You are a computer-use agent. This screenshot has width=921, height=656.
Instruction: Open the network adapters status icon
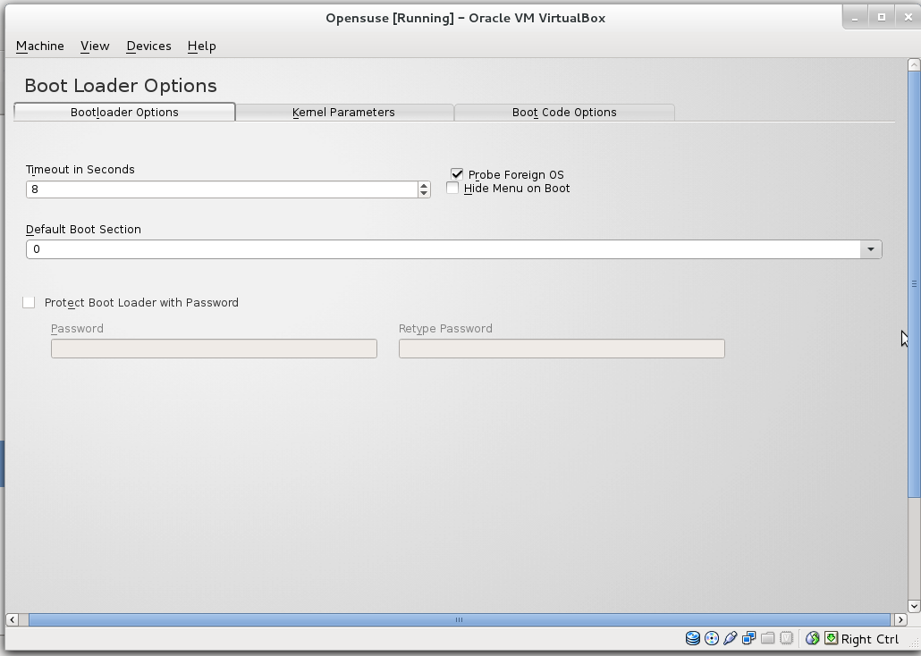coord(749,638)
